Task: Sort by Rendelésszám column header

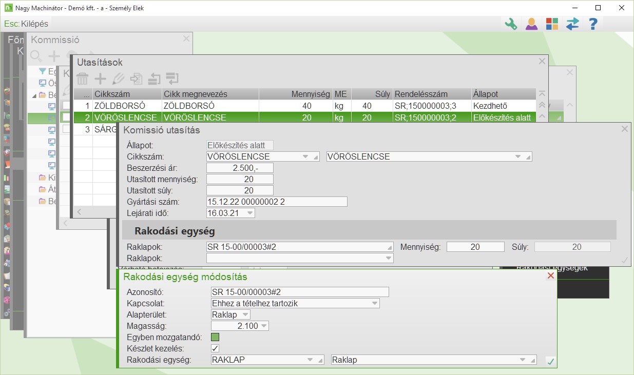Action: click(x=432, y=94)
